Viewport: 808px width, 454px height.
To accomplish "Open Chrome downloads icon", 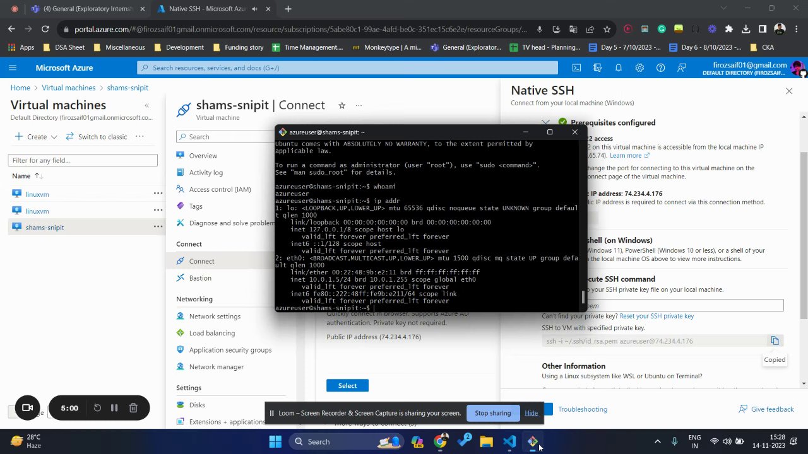I will click(746, 29).
